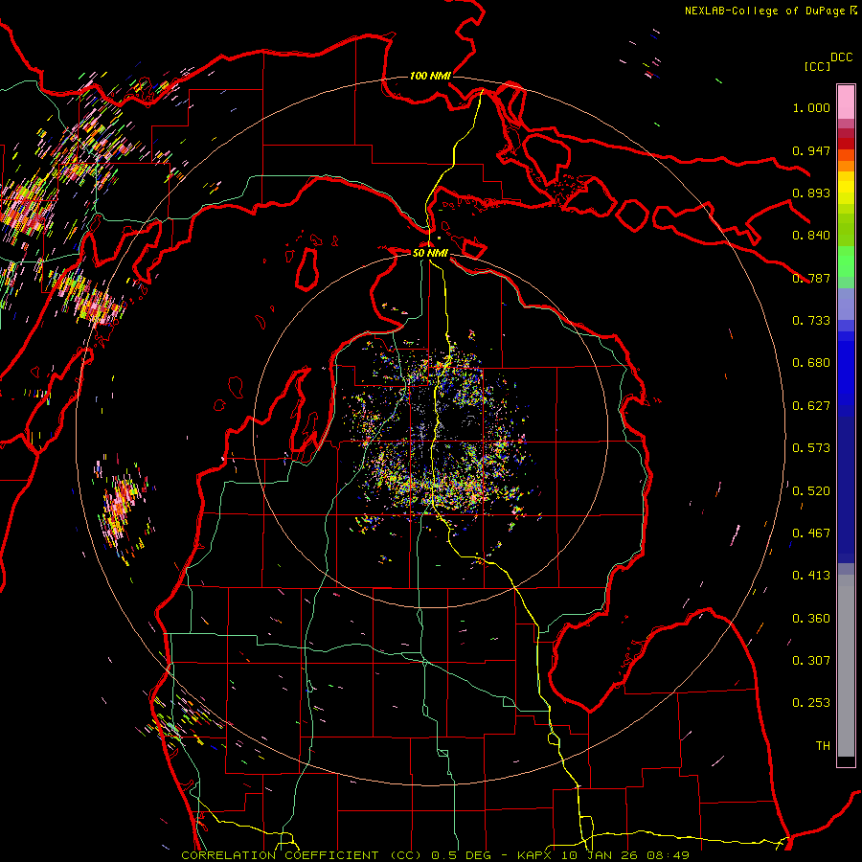Click the 50 NMI range ring label
The width and height of the screenshot is (862, 862).
click(430, 253)
